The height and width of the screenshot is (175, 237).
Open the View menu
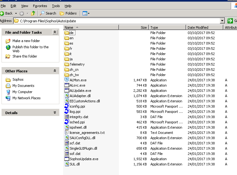pos(25,6)
